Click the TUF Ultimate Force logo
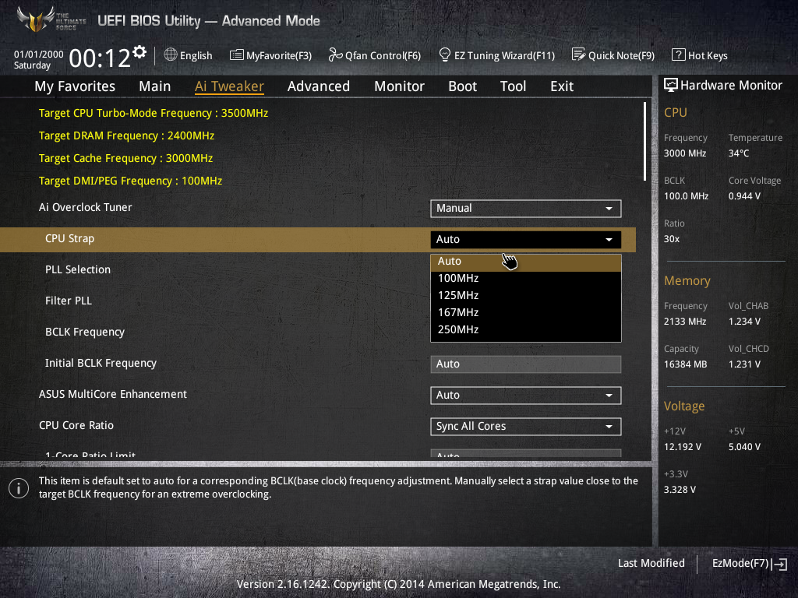798x598 pixels. [51, 19]
